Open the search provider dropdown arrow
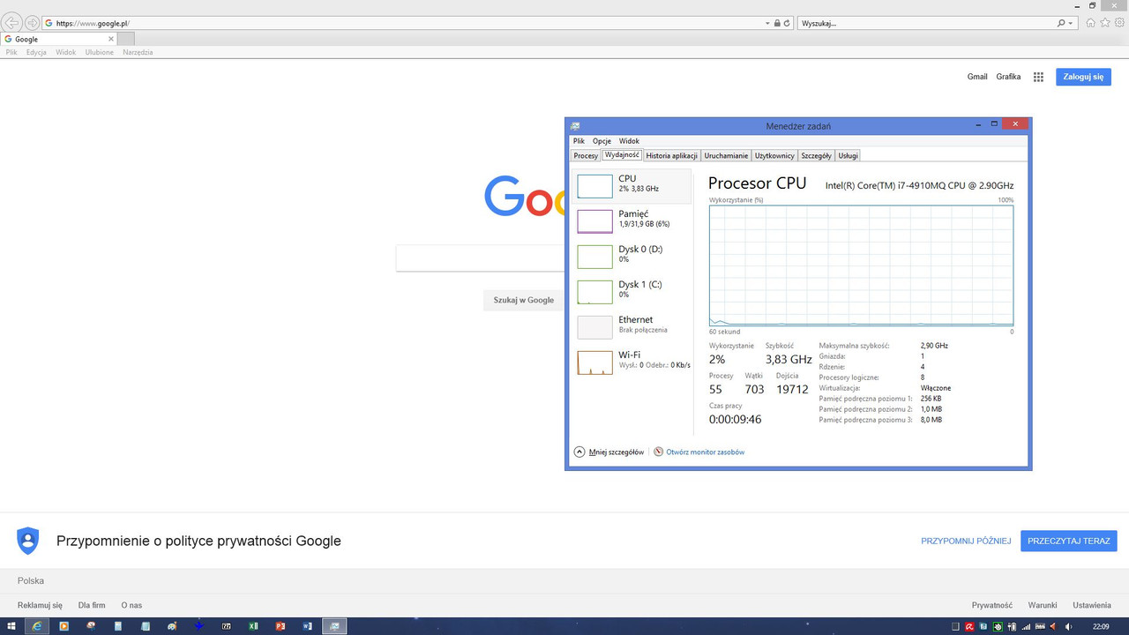This screenshot has width=1129, height=635. [x=1071, y=23]
